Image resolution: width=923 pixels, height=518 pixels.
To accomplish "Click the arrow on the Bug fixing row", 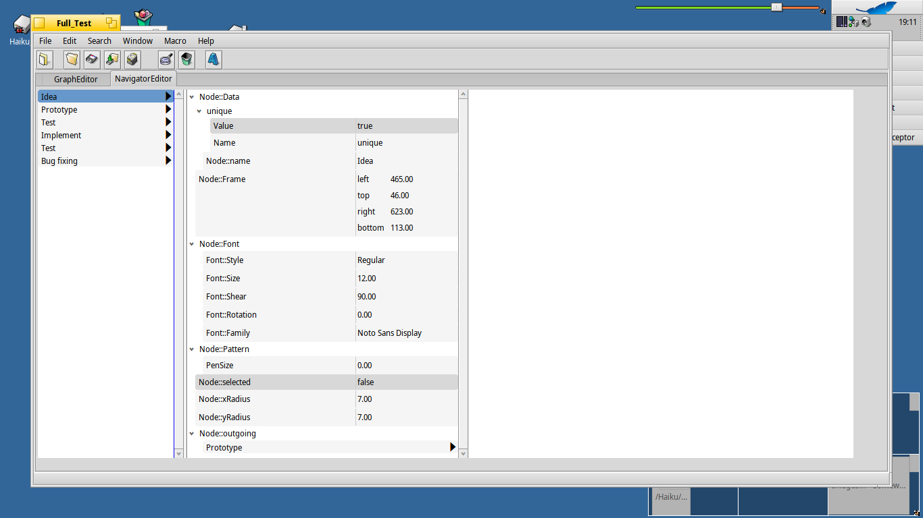I will (x=168, y=161).
